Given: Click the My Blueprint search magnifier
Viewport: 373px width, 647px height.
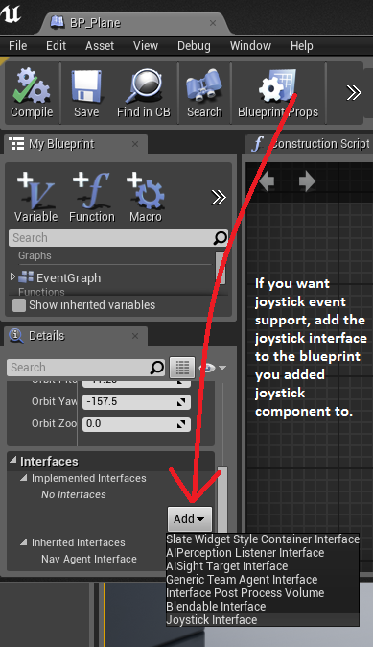Looking at the screenshot, I should pos(221,238).
